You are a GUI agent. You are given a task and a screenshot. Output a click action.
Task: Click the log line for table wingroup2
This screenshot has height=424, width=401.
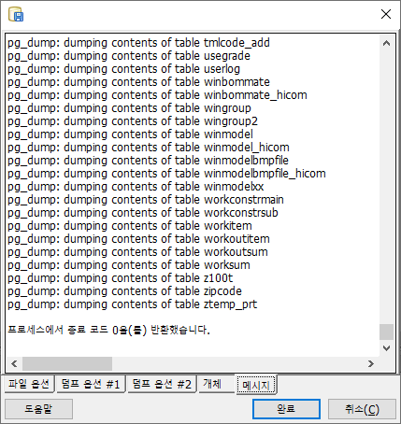(133, 121)
